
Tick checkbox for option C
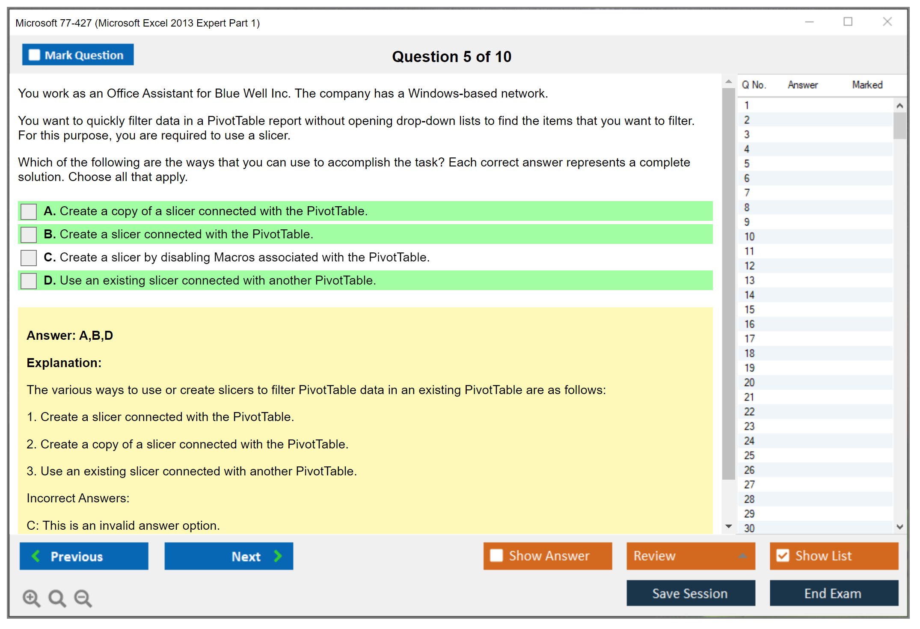pos(29,258)
